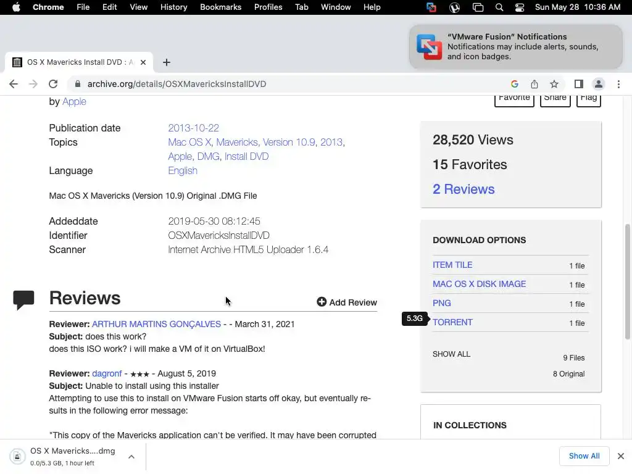Click the dmg file icon in download bar
Image resolution: width=632 pixels, height=474 pixels.
(17, 456)
